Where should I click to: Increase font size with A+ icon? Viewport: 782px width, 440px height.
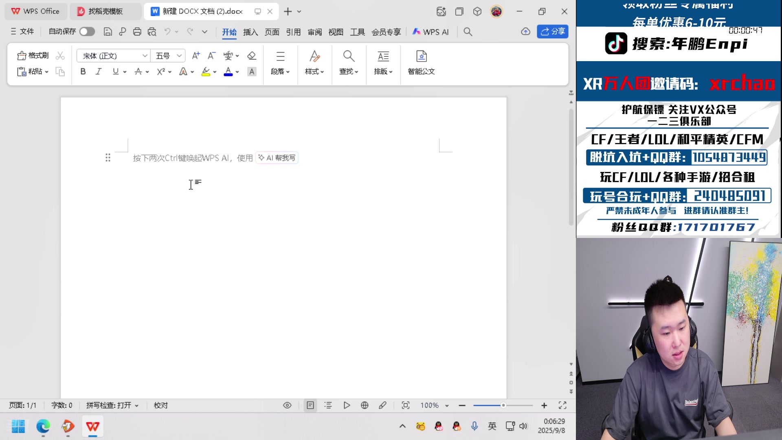click(196, 55)
